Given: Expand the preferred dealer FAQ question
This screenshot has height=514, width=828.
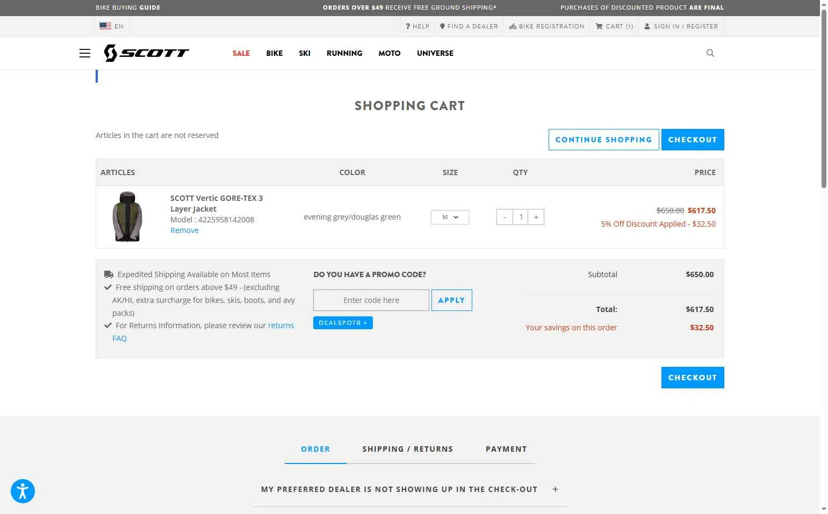Looking at the screenshot, I should (410, 489).
